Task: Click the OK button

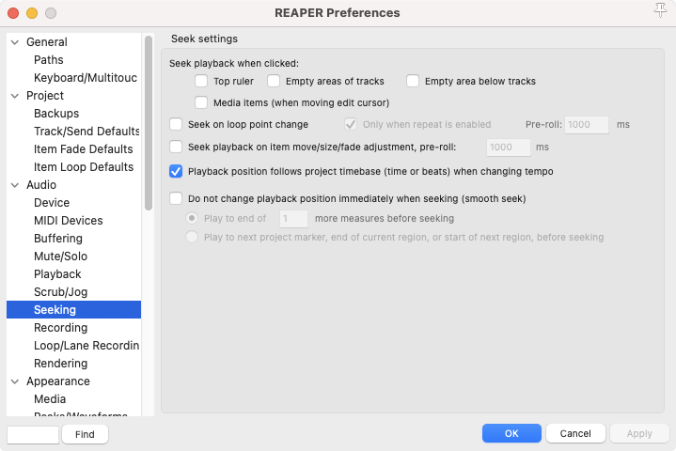Action: [511, 434]
